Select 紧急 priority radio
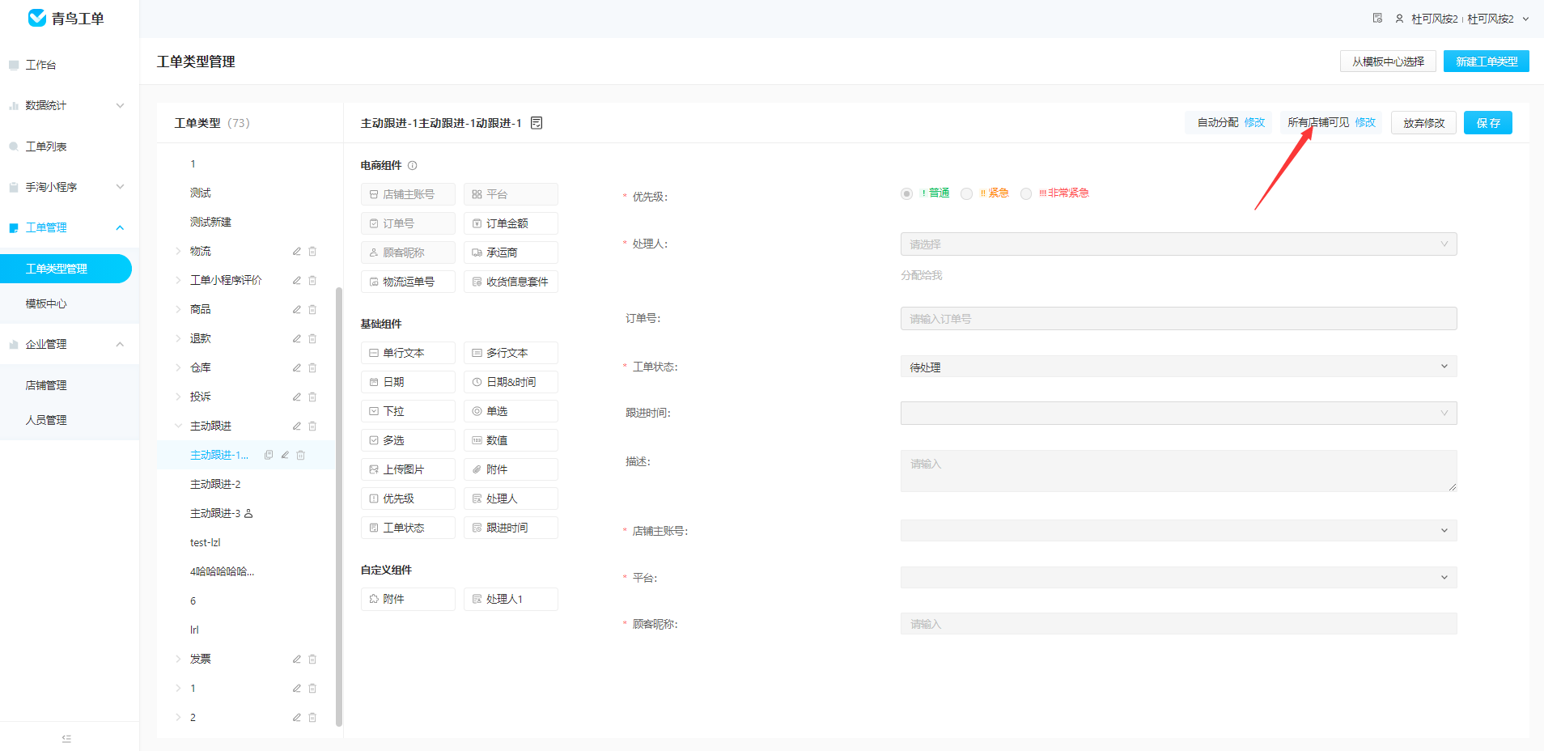 coord(966,193)
